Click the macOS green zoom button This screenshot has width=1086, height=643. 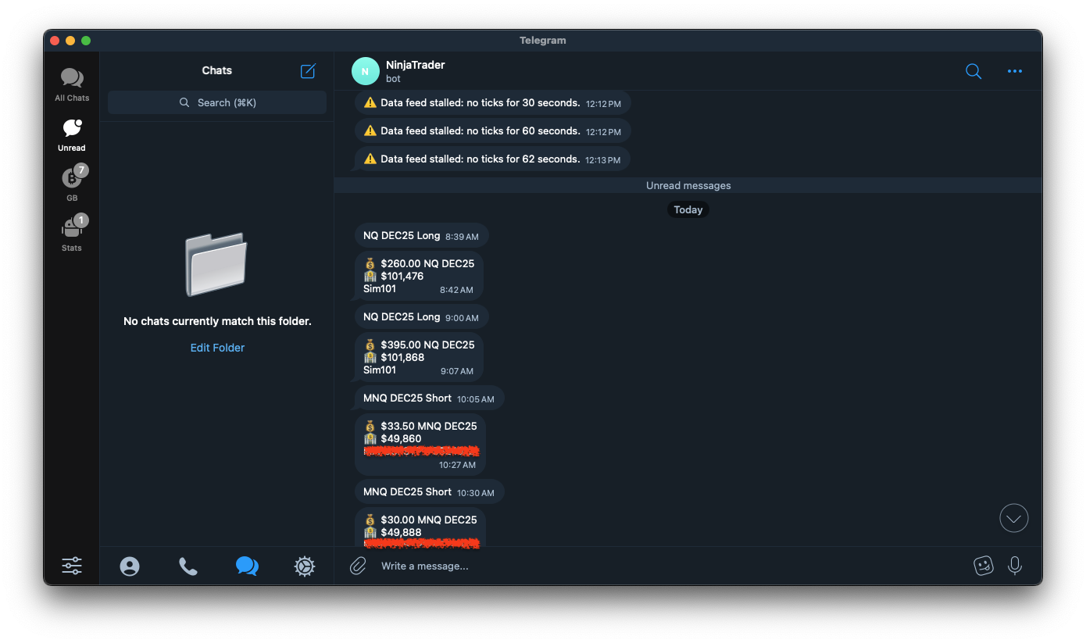86,41
